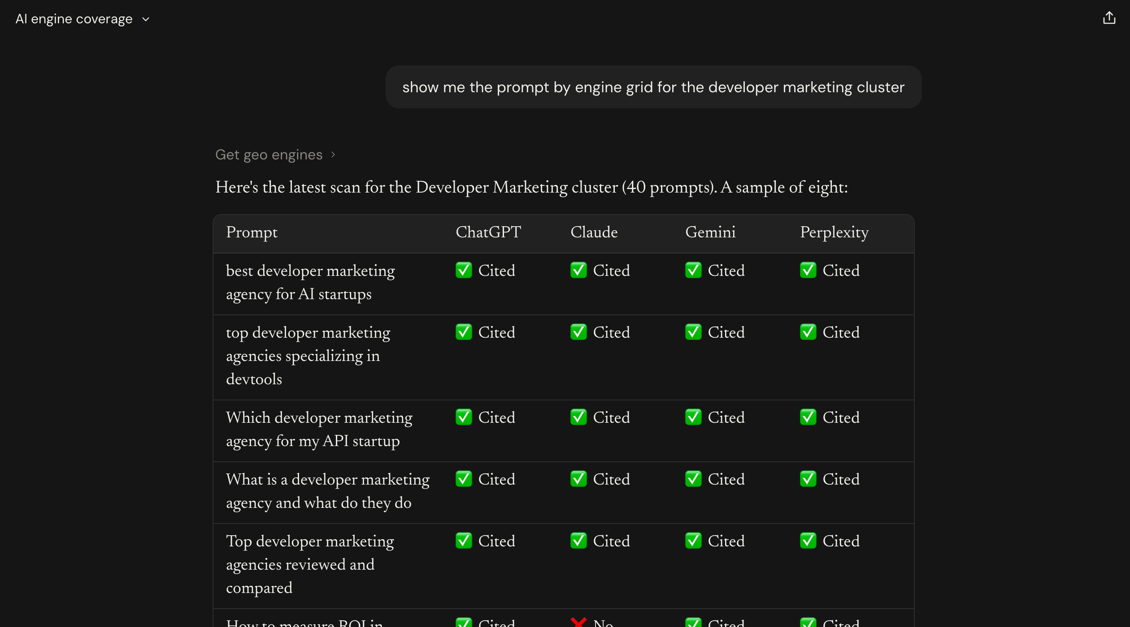Click the 'Here's the latest scan' summary sentence
The image size is (1130, 627).
[x=531, y=187]
